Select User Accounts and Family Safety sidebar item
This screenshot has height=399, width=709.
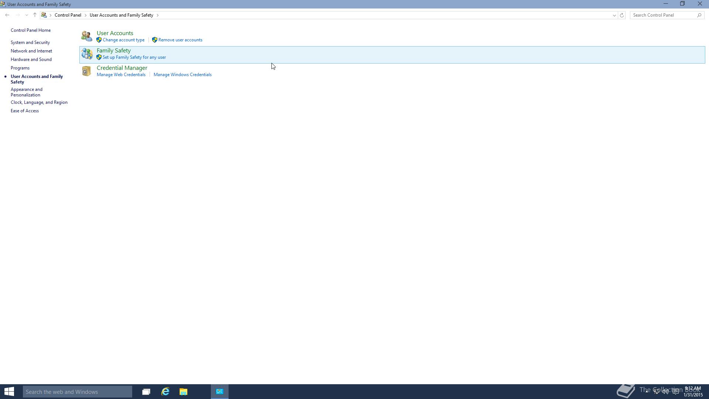click(x=37, y=79)
